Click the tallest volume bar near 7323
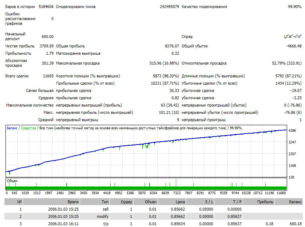 (176, 183)
